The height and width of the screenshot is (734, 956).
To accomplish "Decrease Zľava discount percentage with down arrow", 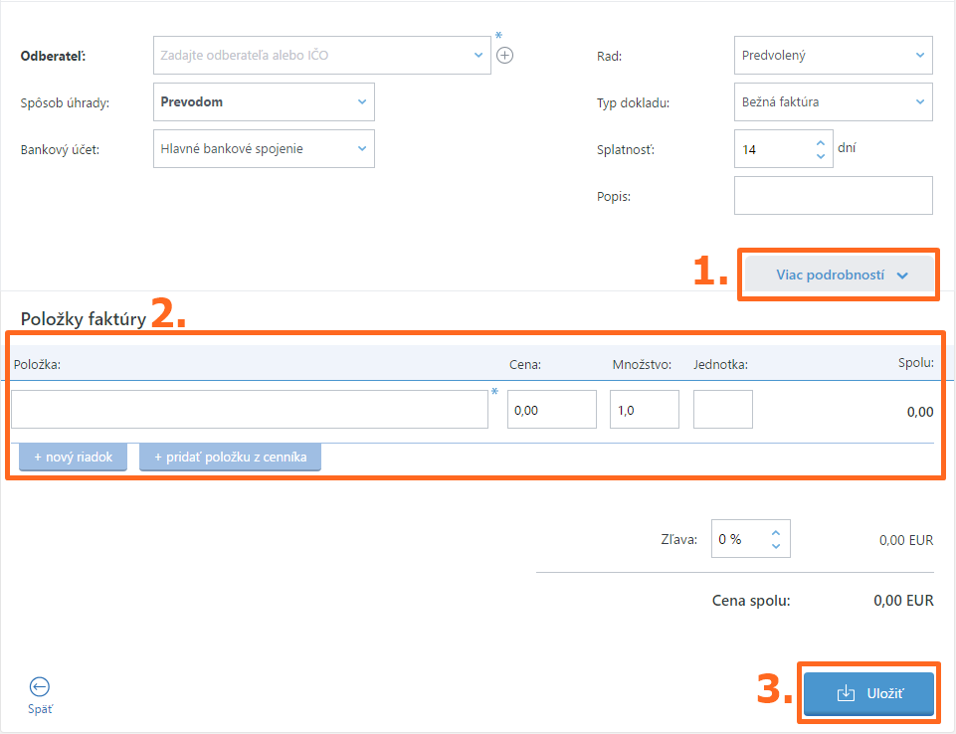I will click(x=776, y=546).
